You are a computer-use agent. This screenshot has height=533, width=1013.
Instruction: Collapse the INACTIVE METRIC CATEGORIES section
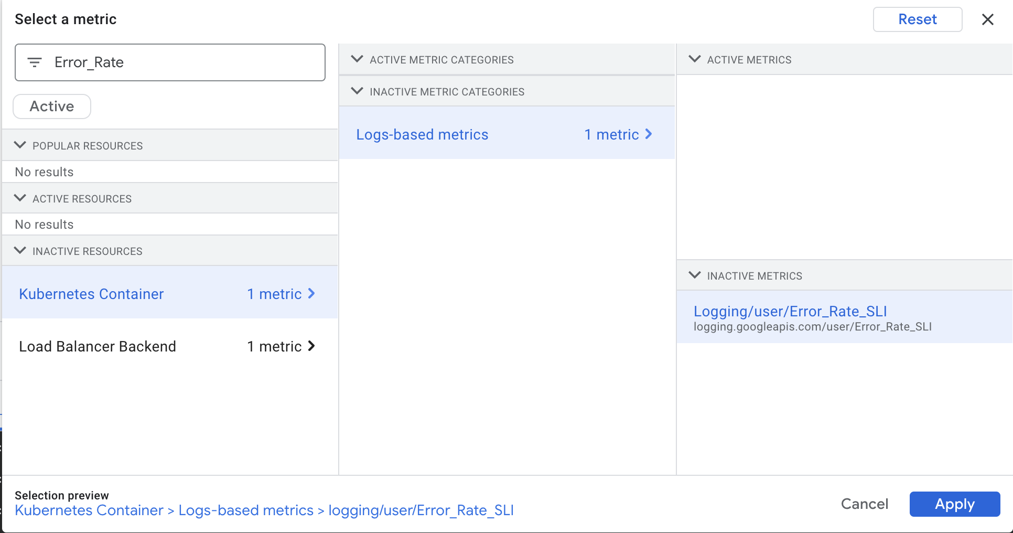357,91
